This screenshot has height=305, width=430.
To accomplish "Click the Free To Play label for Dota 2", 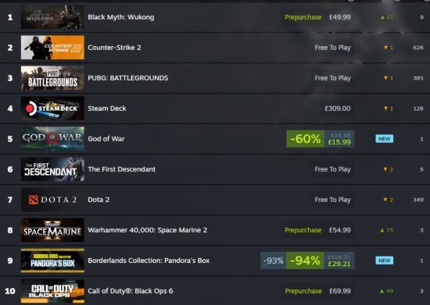I will point(332,200).
